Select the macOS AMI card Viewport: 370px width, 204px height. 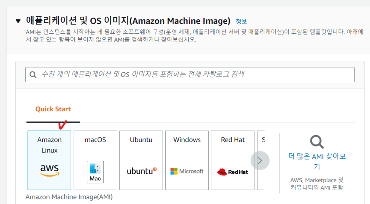pos(95,160)
